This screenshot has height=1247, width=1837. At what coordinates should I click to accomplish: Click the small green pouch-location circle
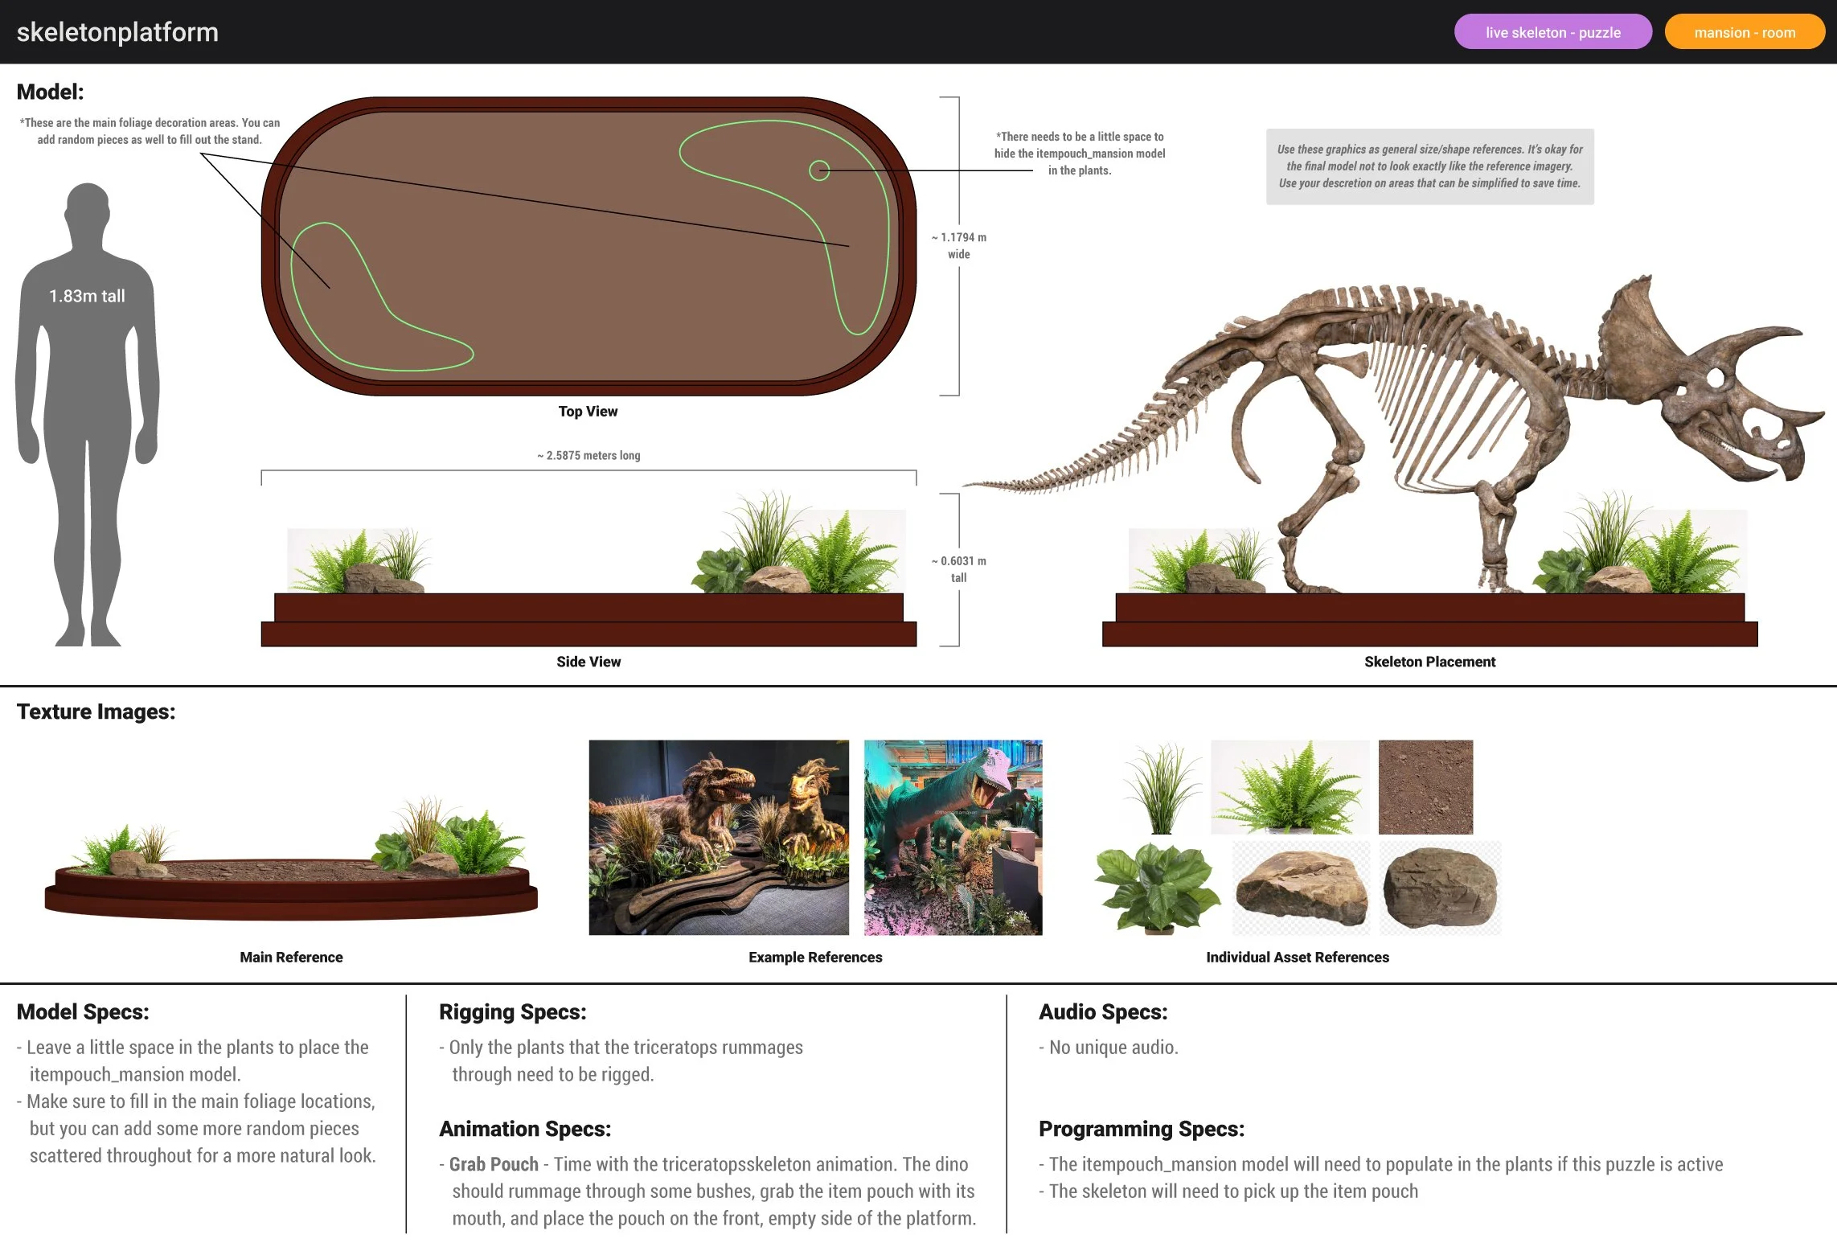click(818, 170)
